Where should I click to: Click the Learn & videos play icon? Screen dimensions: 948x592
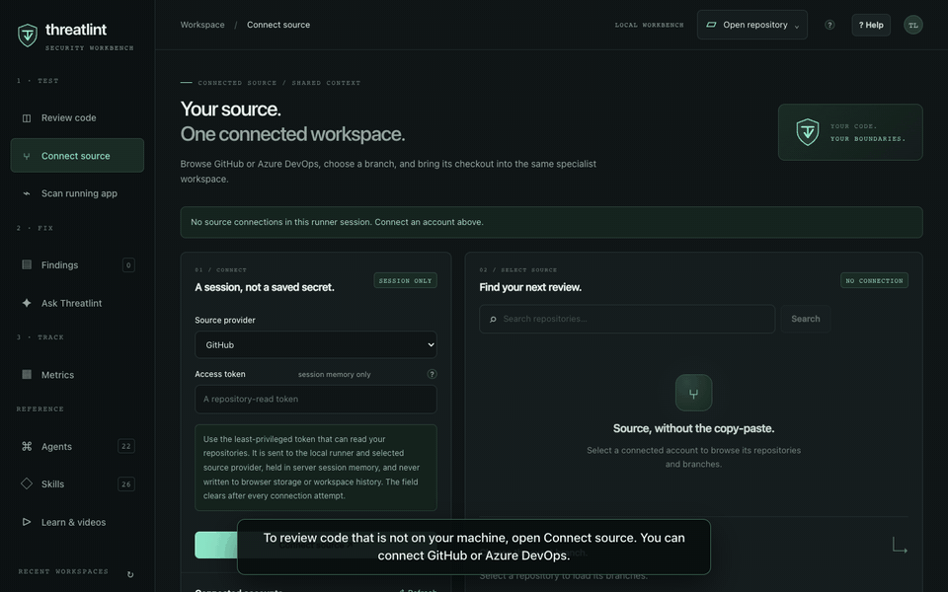point(27,522)
